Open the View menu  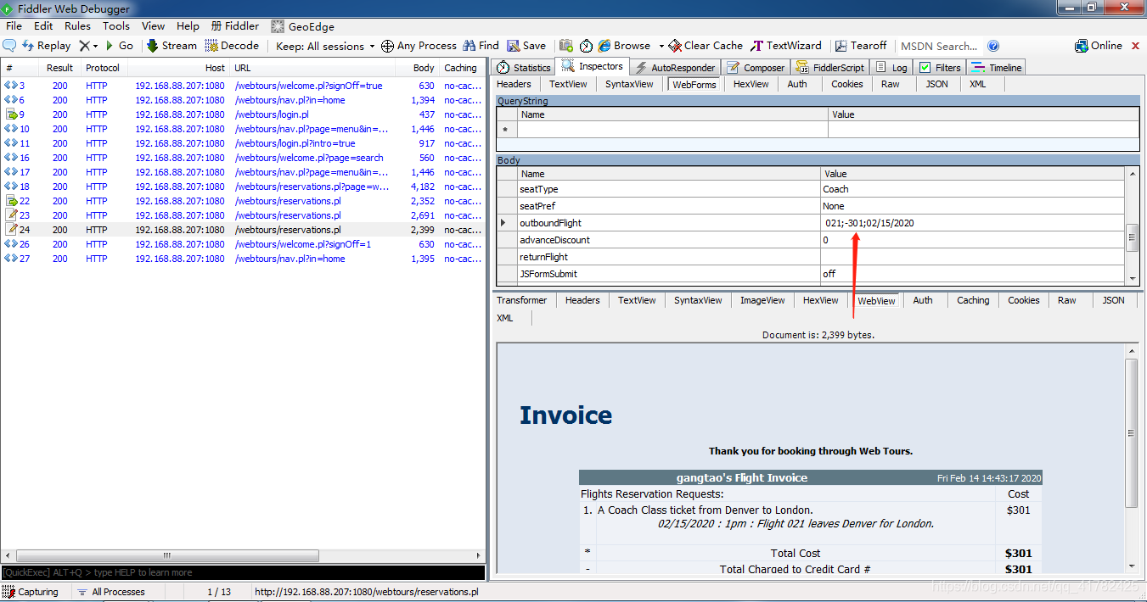coord(153,26)
